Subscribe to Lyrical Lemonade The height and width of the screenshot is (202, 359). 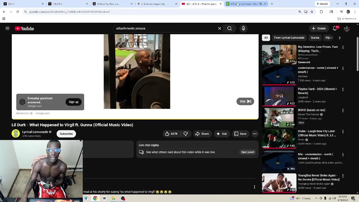pyautogui.click(x=66, y=134)
